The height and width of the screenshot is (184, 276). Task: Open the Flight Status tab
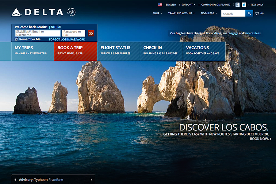(x=119, y=51)
